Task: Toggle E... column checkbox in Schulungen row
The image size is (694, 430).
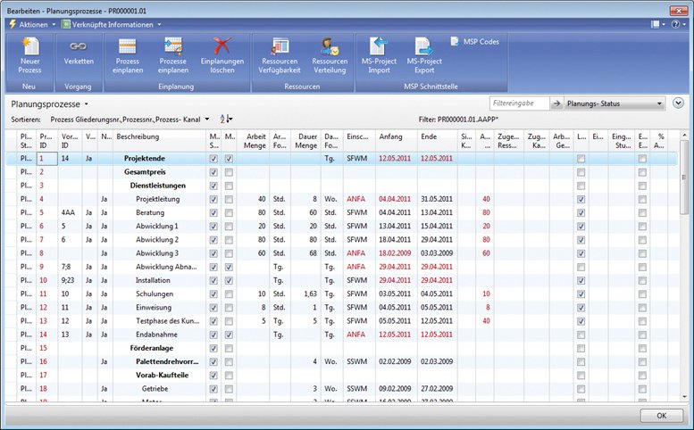Action: 642,294
